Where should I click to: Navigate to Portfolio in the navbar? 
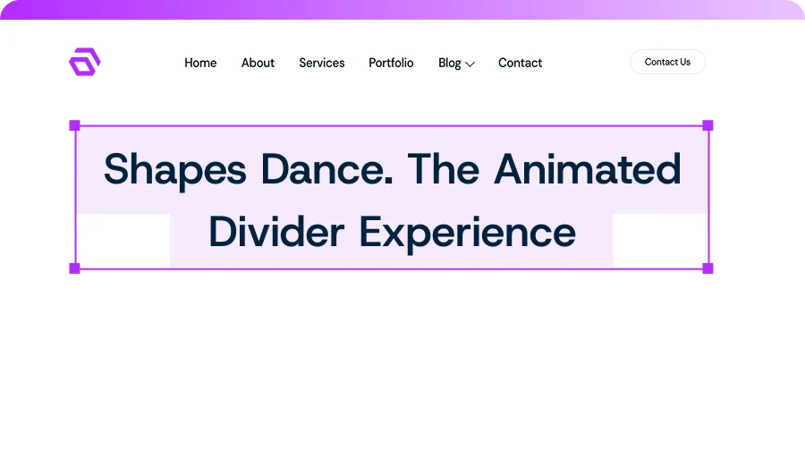[x=391, y=63]
